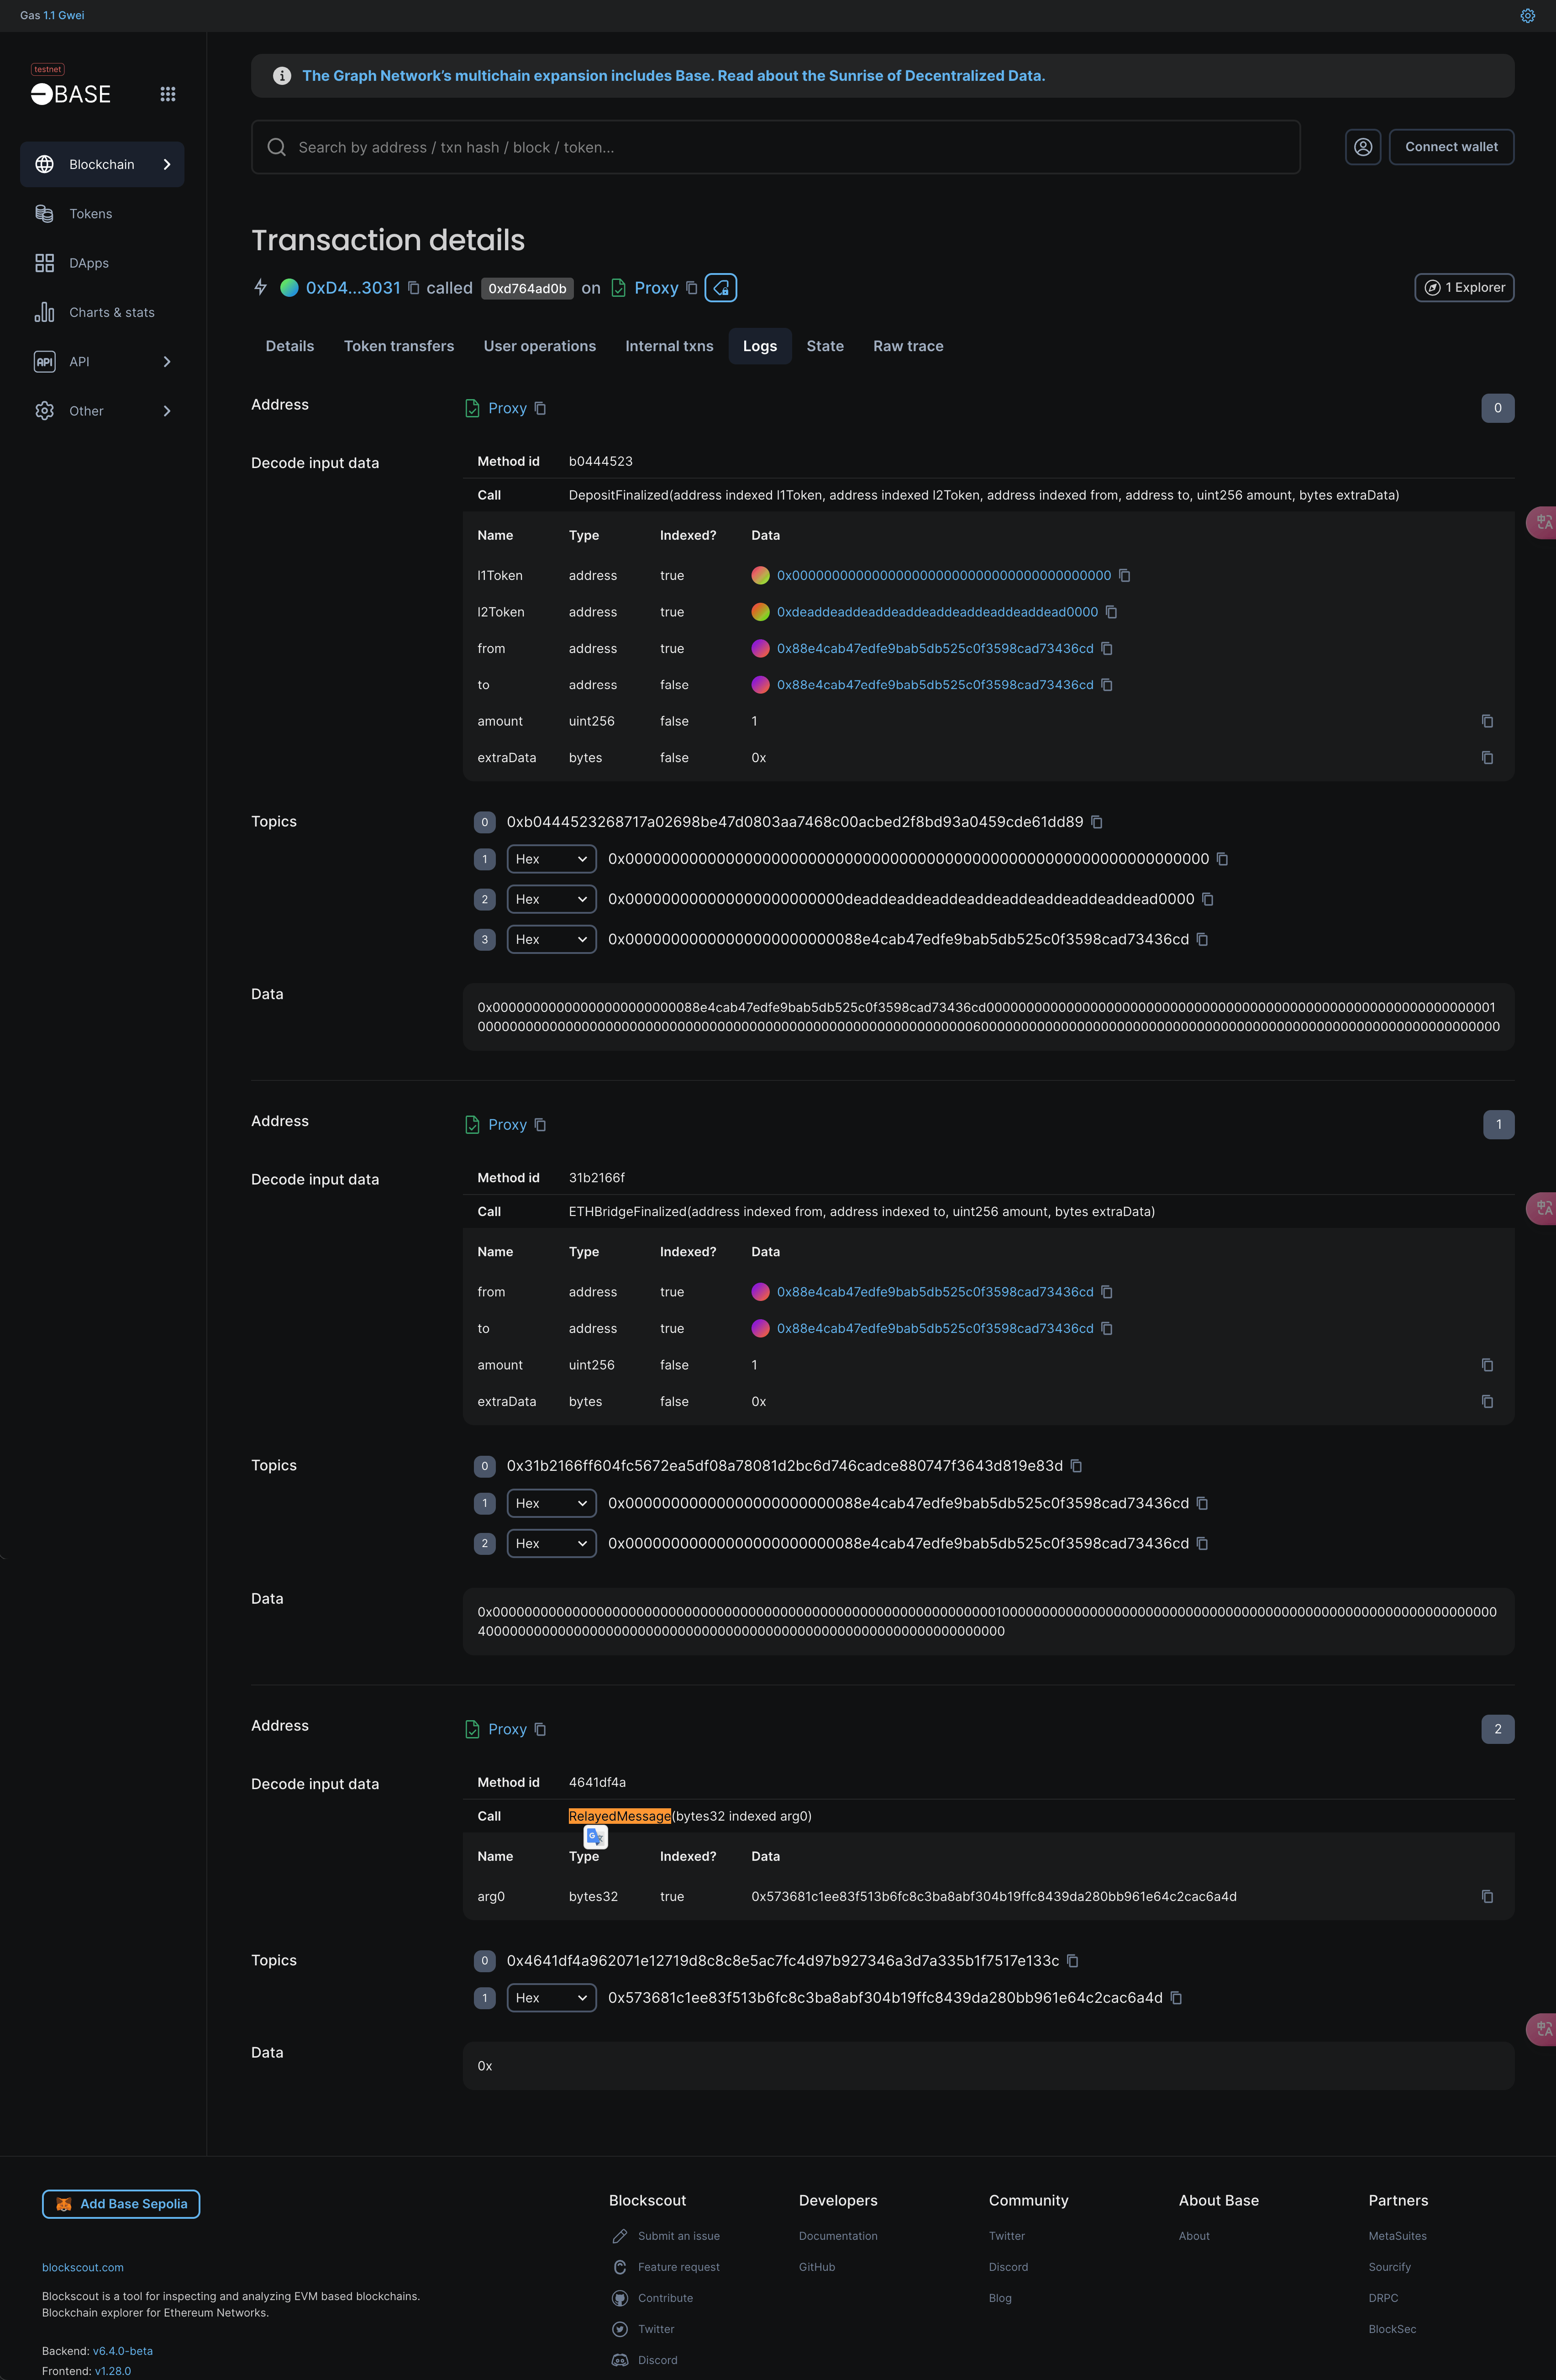Expand the Blockchain sidebar submenu chevron
Image resolution: width=1556 pixels, height=2380 pixels.
(167, 164)
